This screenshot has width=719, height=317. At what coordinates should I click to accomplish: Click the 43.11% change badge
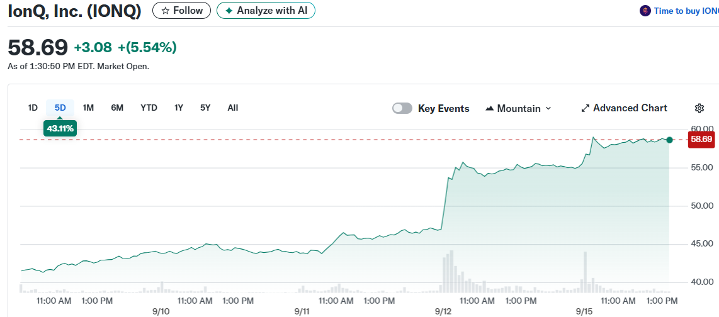coord(60,129)
